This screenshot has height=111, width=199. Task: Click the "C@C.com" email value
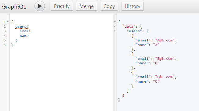pos(165,77)
